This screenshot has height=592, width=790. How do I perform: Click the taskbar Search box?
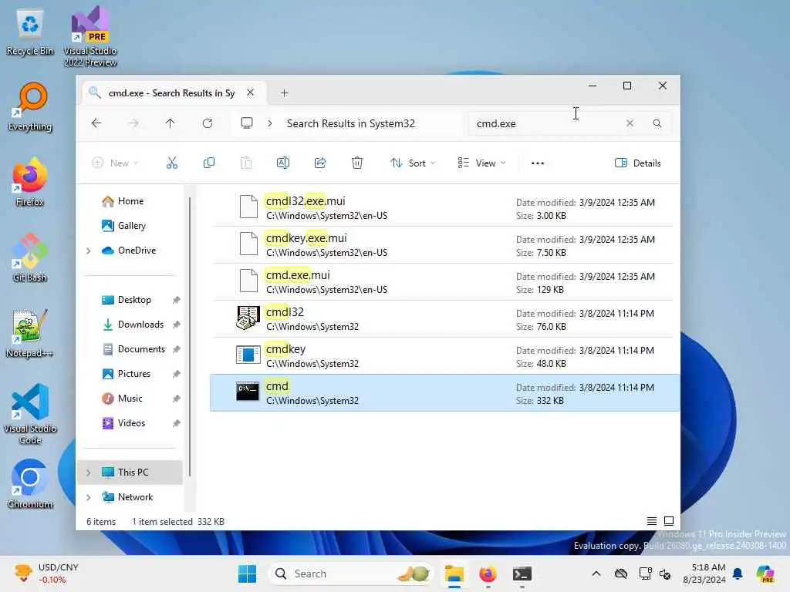(x=351, y=573)
